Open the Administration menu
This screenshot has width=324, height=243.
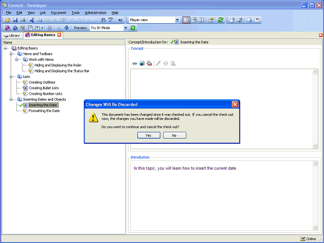pyautogui.click(x=96, y=13)
